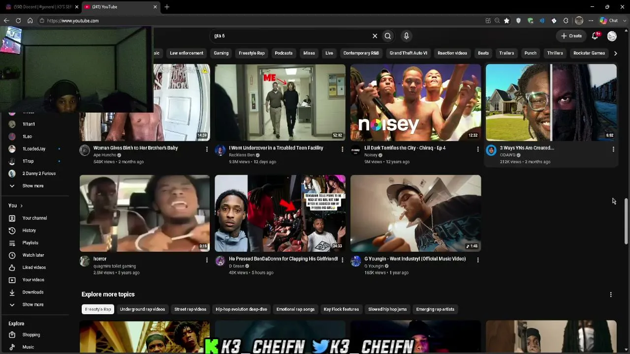Select the Podcasts filter chip
The height and width of the screenshot is (354, 630).
pos(283,53)
